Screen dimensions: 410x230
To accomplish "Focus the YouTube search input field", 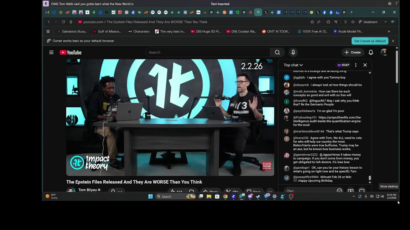I will (208, 52).
